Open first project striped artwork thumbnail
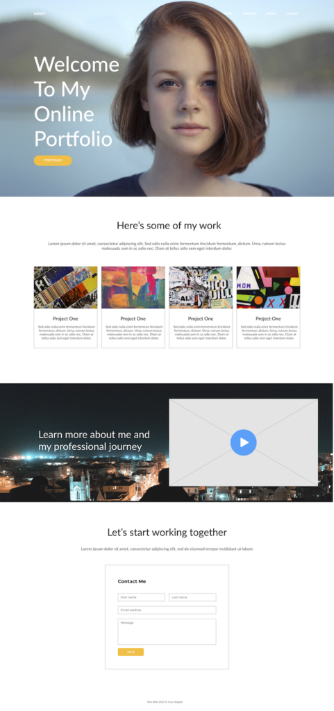This screenshot has height=711, width=334. tap(66, 287)
